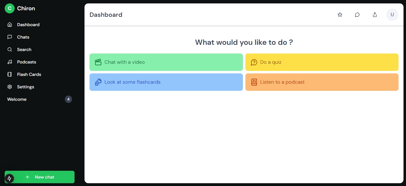Select Flash Cards in sidebar menu
This screenshot has height=186, width=406.
pos(29,74)
